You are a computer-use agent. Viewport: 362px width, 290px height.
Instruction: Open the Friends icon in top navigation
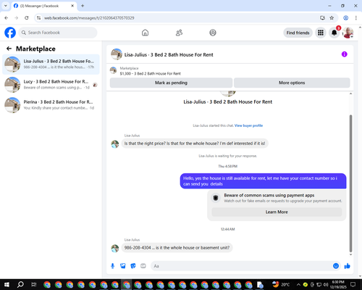coord(179,33)
